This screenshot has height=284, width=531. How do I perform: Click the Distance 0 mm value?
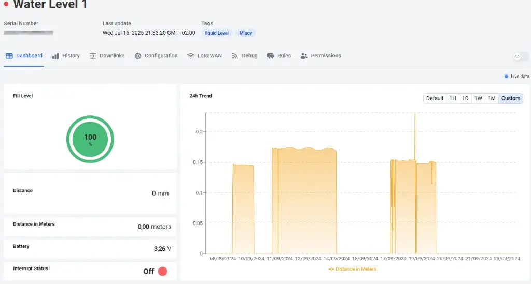[160, 193]
